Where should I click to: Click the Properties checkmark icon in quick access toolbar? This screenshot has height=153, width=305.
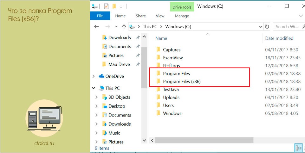coord(106,6)
